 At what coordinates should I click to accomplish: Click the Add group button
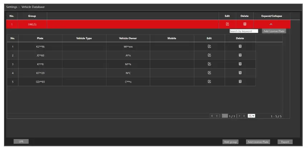click(x=230, y=142)
